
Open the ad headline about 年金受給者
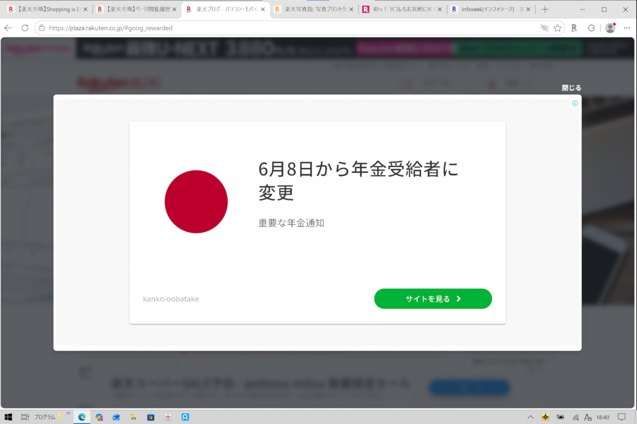(358, 181)
